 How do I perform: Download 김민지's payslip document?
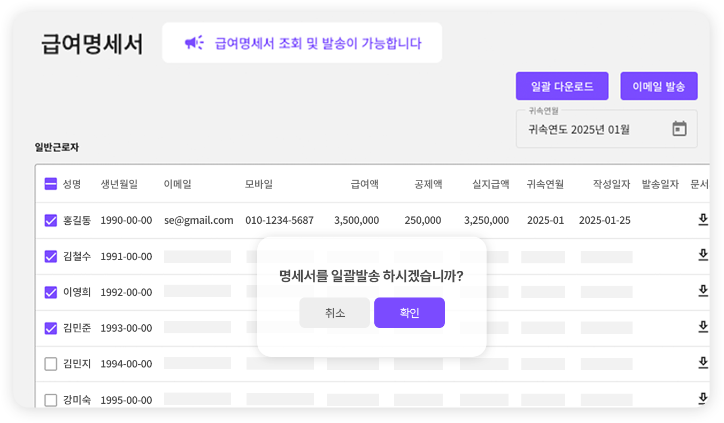703,363
